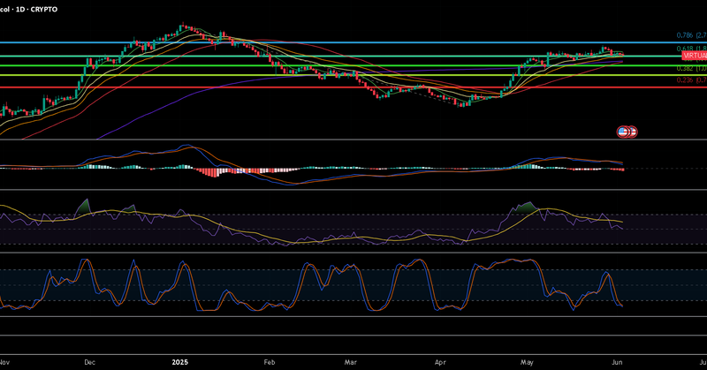The height and width of the screenshot is (370, 707).
Task: Click the 1D interval in the chart title
Action: pos(20,10)
